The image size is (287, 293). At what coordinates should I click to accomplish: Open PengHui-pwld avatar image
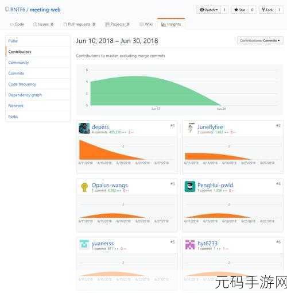(x=190, y=187)
